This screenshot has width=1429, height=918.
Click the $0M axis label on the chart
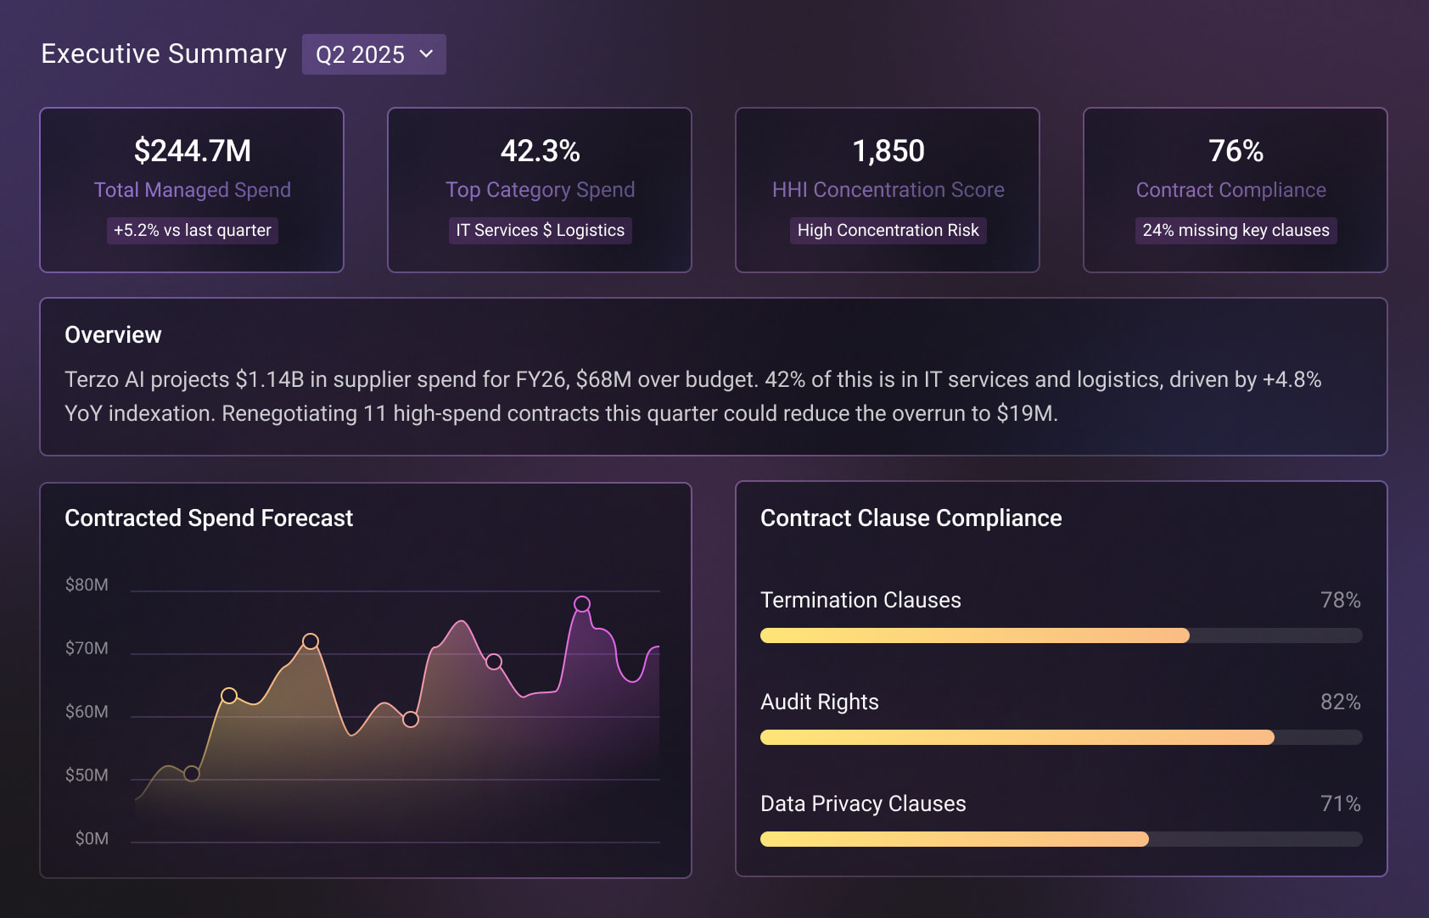pos(91,839)
